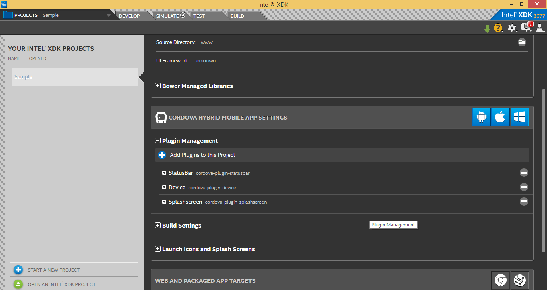Select the Sample project in list
The height and width of the screenshot is (290, 547).
click(74, 77)
